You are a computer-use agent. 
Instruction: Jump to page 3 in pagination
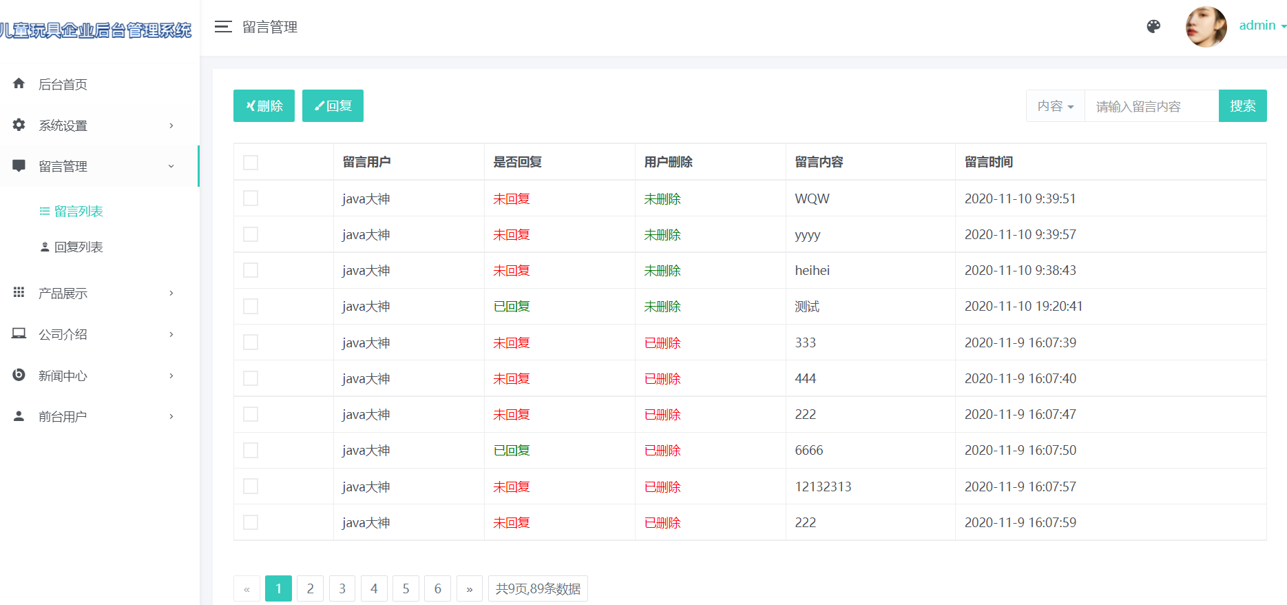tap(342, 588)
